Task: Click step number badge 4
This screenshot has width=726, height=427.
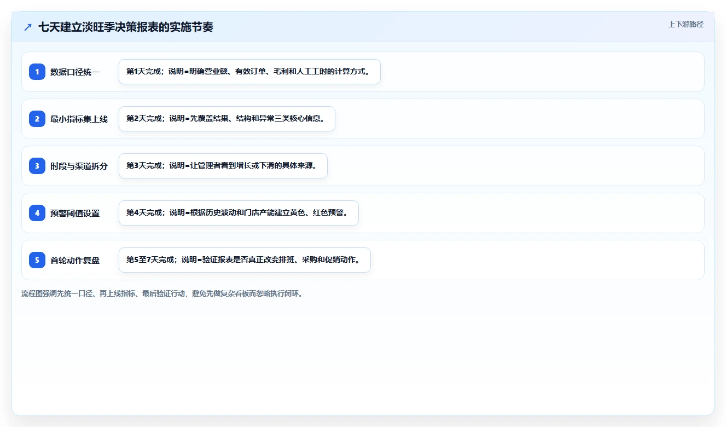Action: pyautogui.click(x=37, y=213)
